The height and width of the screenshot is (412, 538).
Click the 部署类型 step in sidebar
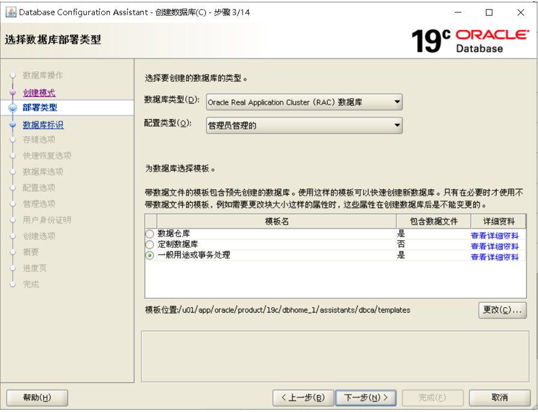point(38,109)
